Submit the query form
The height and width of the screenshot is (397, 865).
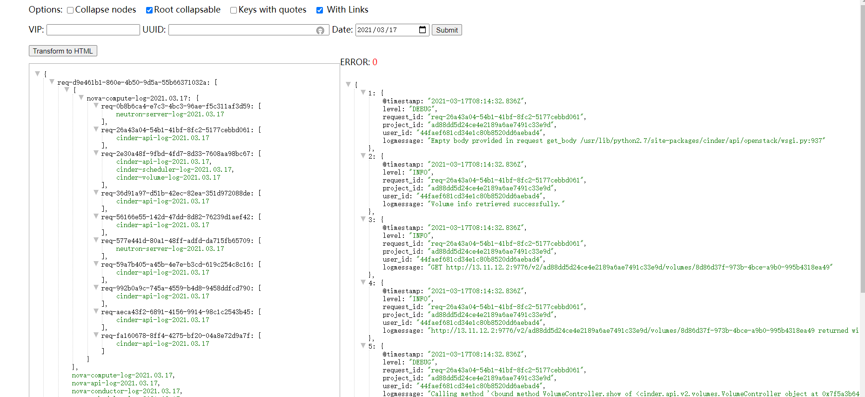(x=447, y=30)
